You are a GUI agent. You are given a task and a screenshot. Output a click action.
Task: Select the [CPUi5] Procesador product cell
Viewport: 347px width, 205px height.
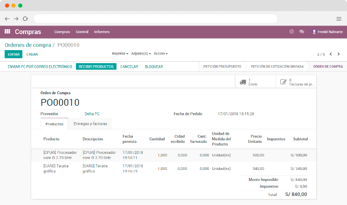point(60,155)
